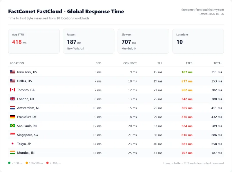
Task: Select the Mumbai, IN row label
Action: (x=26, y=153)
